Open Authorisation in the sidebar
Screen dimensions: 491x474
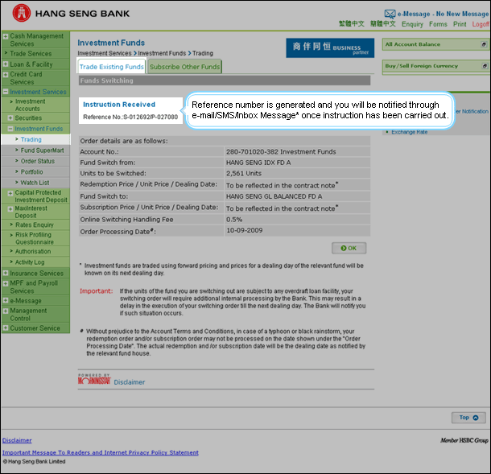[x=33, y=251]
